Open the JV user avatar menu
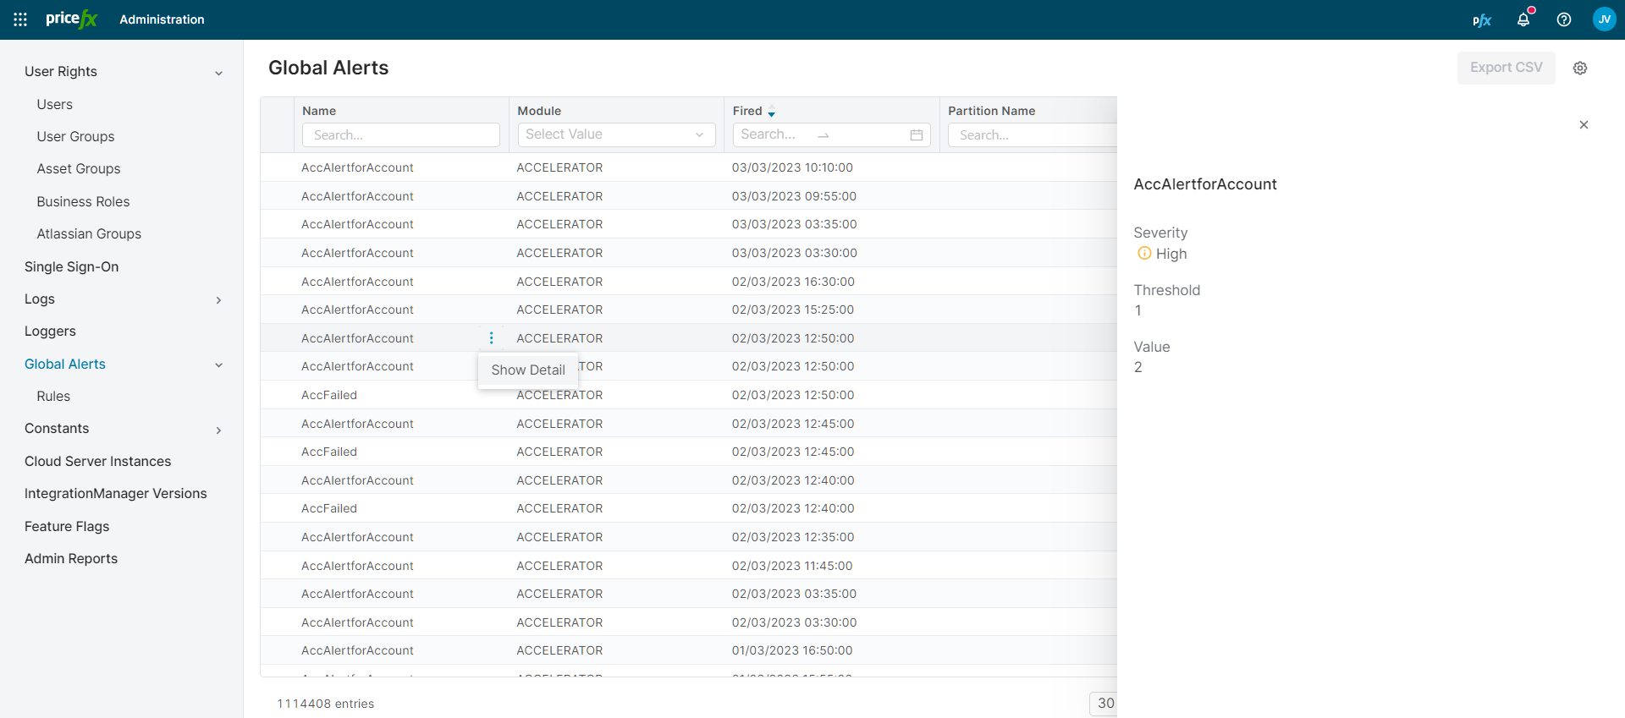 tap(1604, 19)
